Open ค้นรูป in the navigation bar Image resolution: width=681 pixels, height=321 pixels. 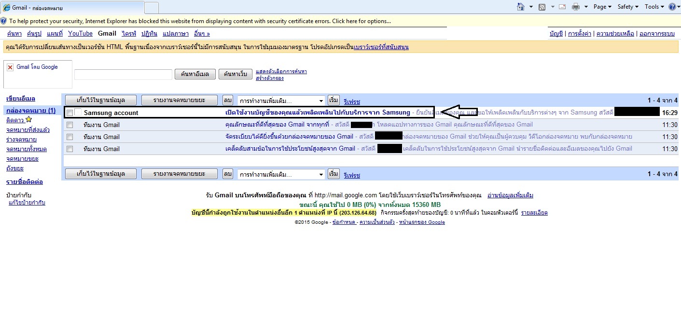pos(35,34)
